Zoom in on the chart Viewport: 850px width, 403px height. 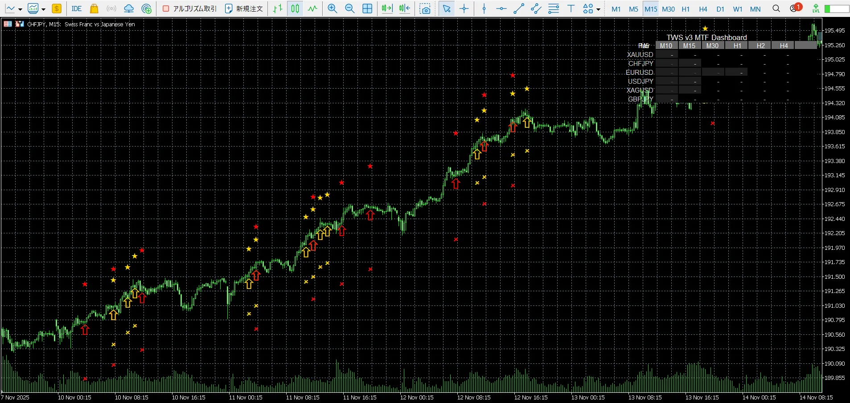click(x=332, y=8)
